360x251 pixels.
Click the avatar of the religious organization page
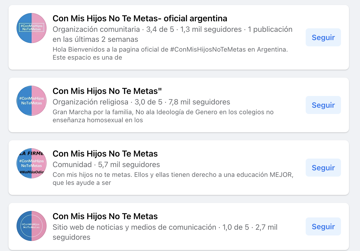(x=32, y=101)
